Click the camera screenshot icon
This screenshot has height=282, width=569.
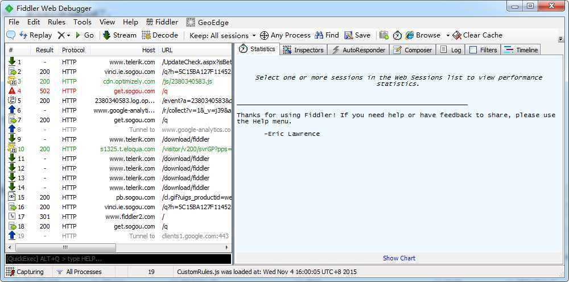(x=384, y=35)
